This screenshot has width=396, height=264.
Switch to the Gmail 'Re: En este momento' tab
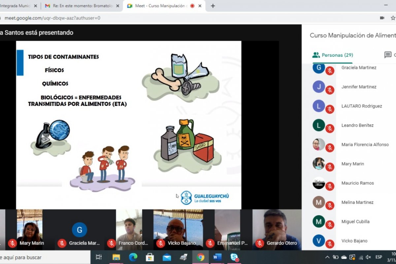click(x=82, y=6)
